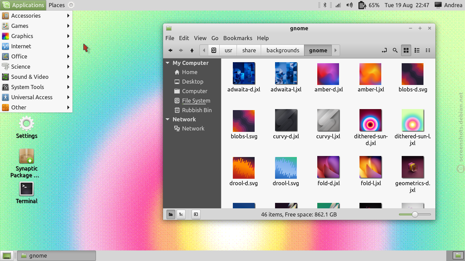Collapse the Network section heading
Image resolution: width=465 pixels, height=261 pixels.
tap(167, 119)
